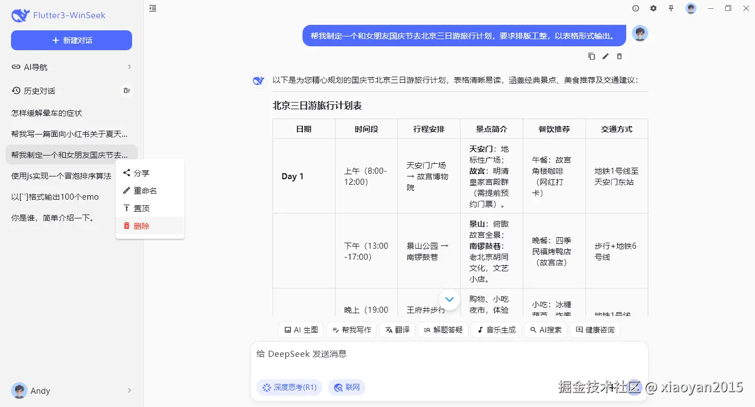Select the 帮我写作 shortcut
The width and height of the screenshot is (755, 407).
(x=352, y=329)
